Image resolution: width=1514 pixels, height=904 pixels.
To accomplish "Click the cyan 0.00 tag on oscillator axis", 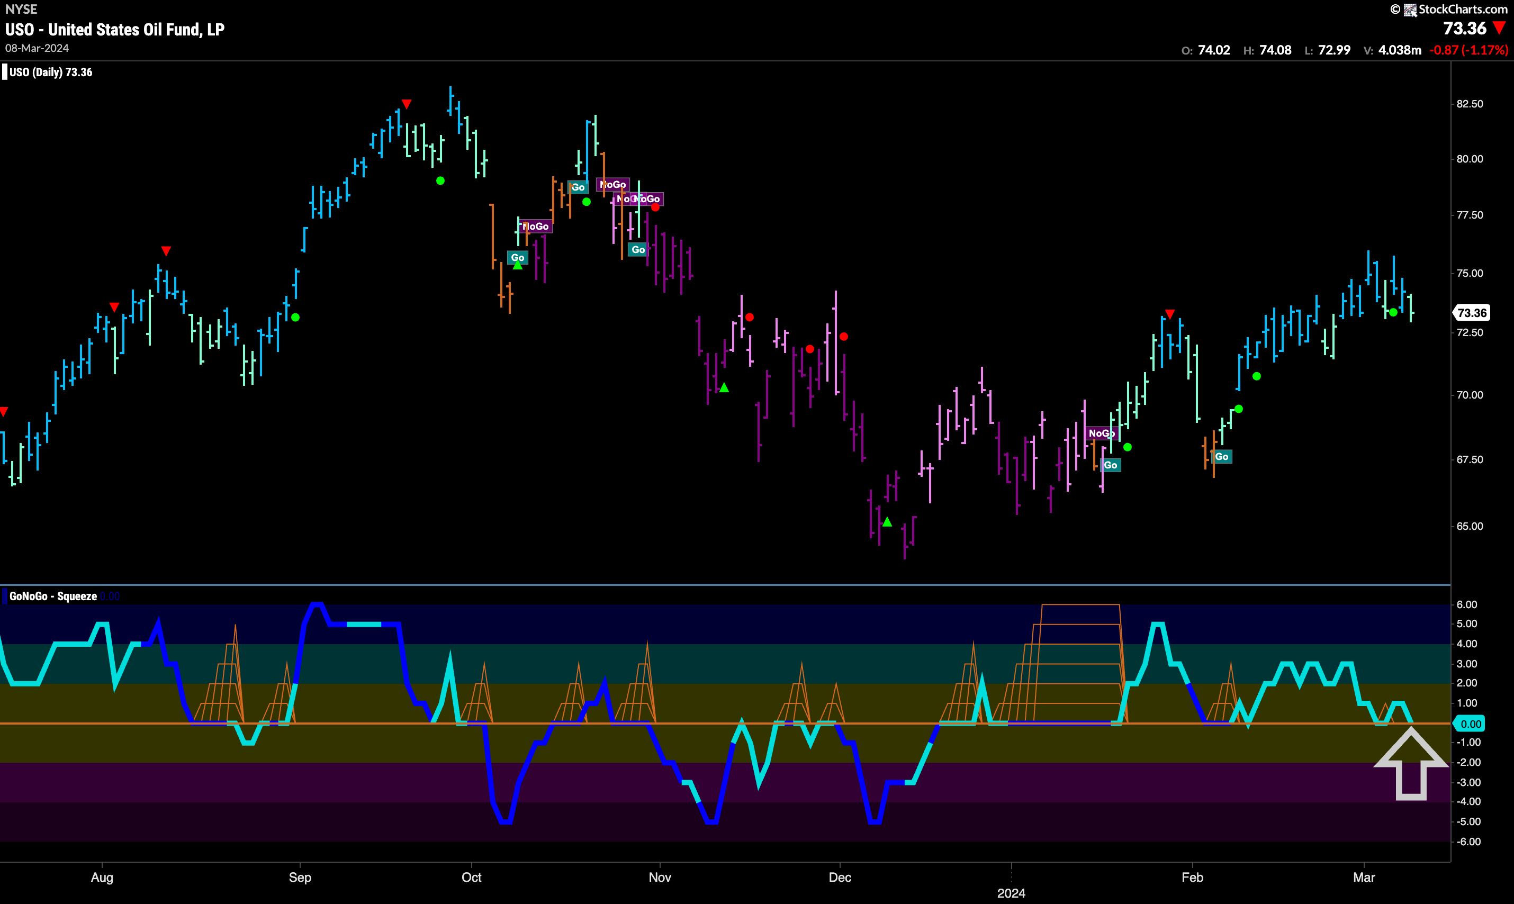I will coord(1470,724).
